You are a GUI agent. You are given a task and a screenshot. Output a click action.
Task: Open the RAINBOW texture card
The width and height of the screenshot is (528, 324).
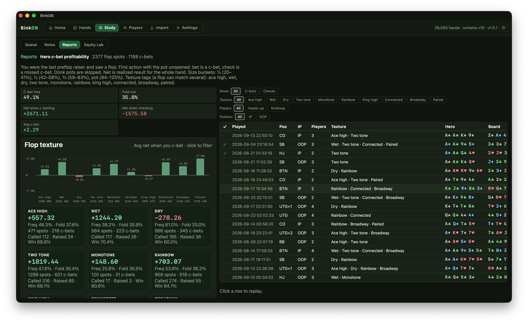[x=182, y=271]
